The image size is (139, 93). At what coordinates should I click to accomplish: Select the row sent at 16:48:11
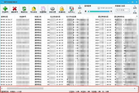(68, 56)
